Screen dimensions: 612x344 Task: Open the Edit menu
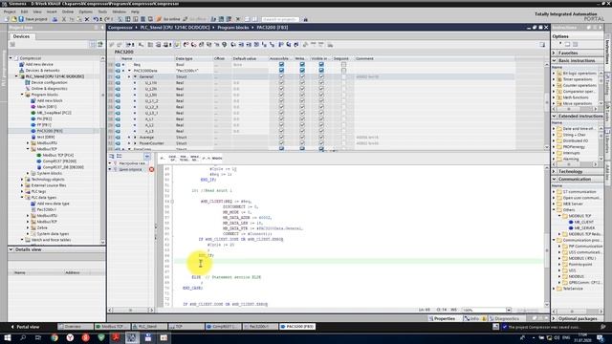tap(24, 11)
